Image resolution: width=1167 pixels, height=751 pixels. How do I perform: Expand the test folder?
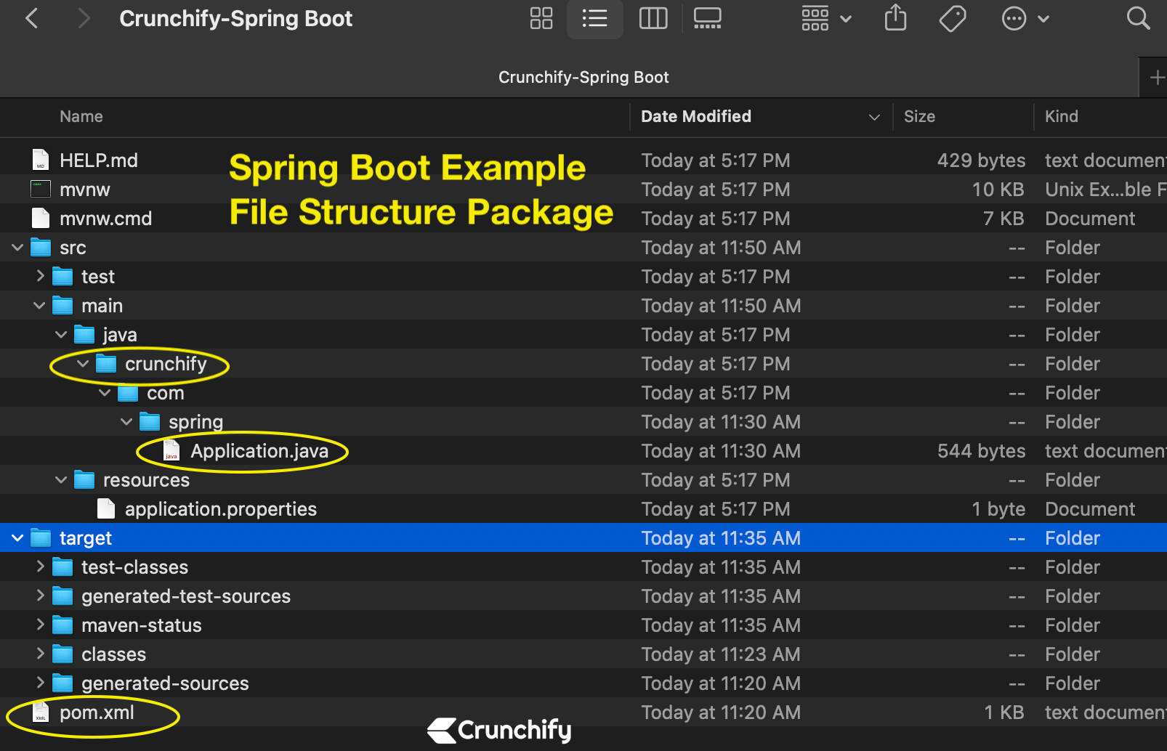[x=39, y=276]
